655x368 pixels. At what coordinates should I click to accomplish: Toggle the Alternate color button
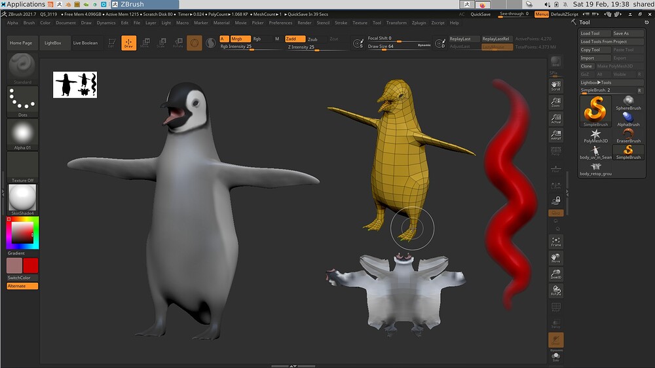tap(22, 286)
